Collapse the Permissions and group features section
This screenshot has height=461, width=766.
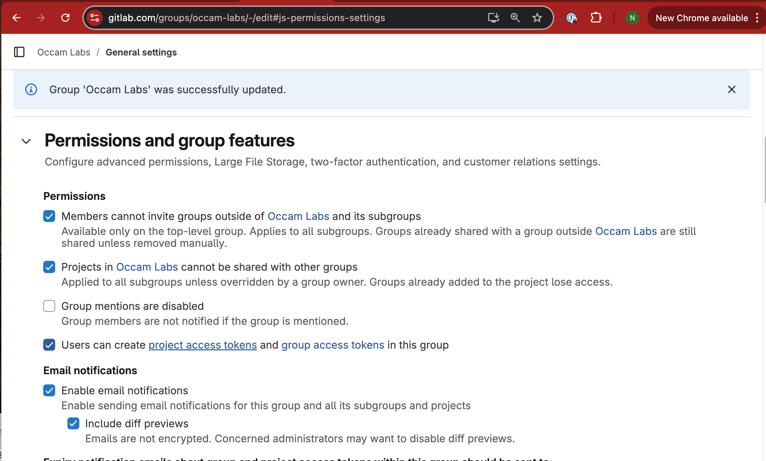[26, 141]
